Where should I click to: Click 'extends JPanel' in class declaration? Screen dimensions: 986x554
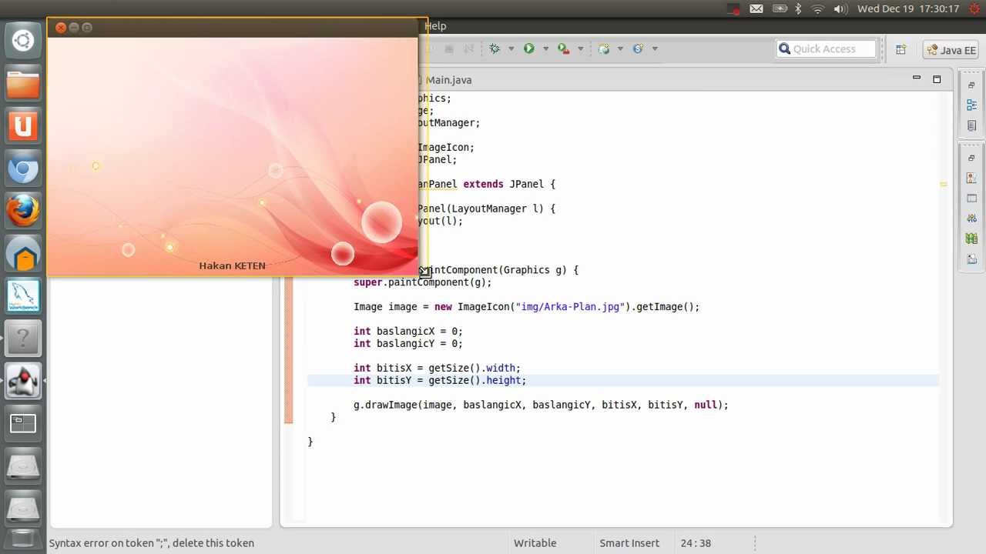point(503,184)
